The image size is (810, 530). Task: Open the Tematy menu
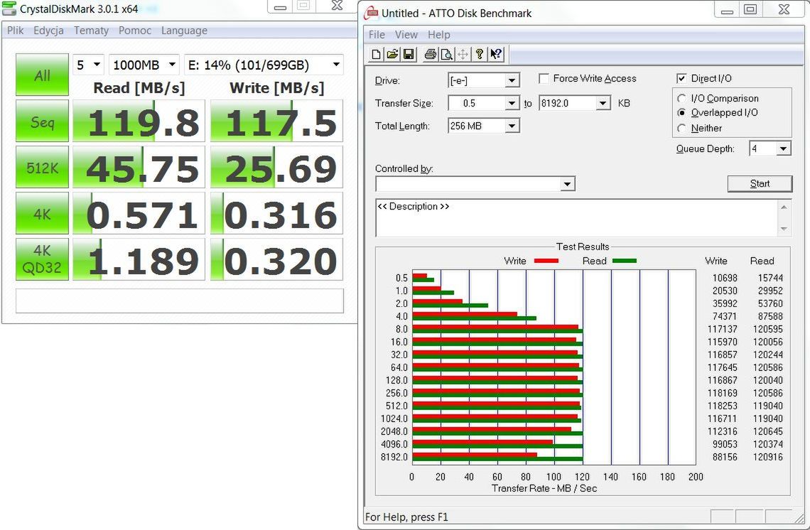click(x=91, y=31)
